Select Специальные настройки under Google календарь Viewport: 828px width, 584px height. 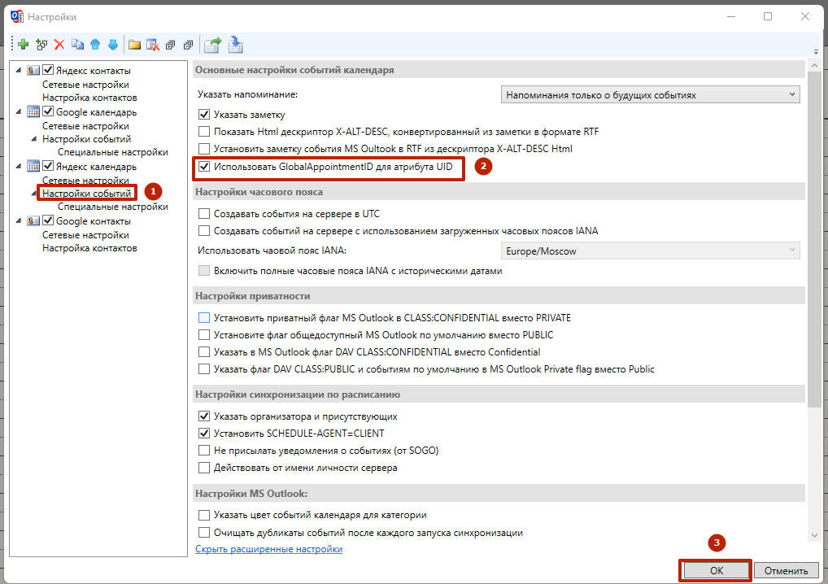pyautogui.click(x=113, y=152)
